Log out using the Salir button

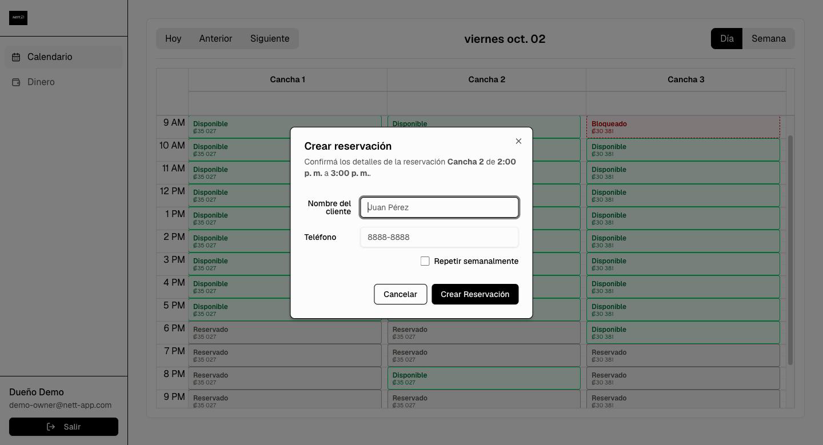pyautogui.click(x=63, y=427)
